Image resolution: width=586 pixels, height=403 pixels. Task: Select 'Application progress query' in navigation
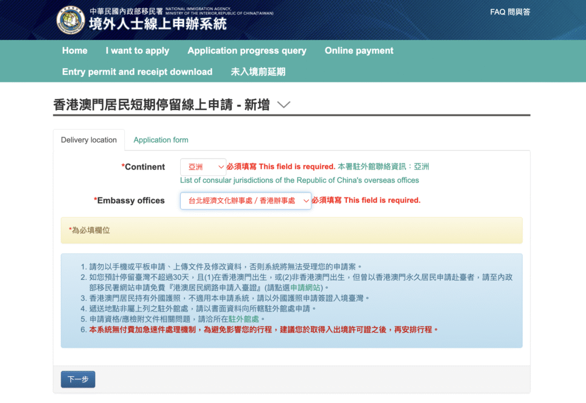(247, 50)
